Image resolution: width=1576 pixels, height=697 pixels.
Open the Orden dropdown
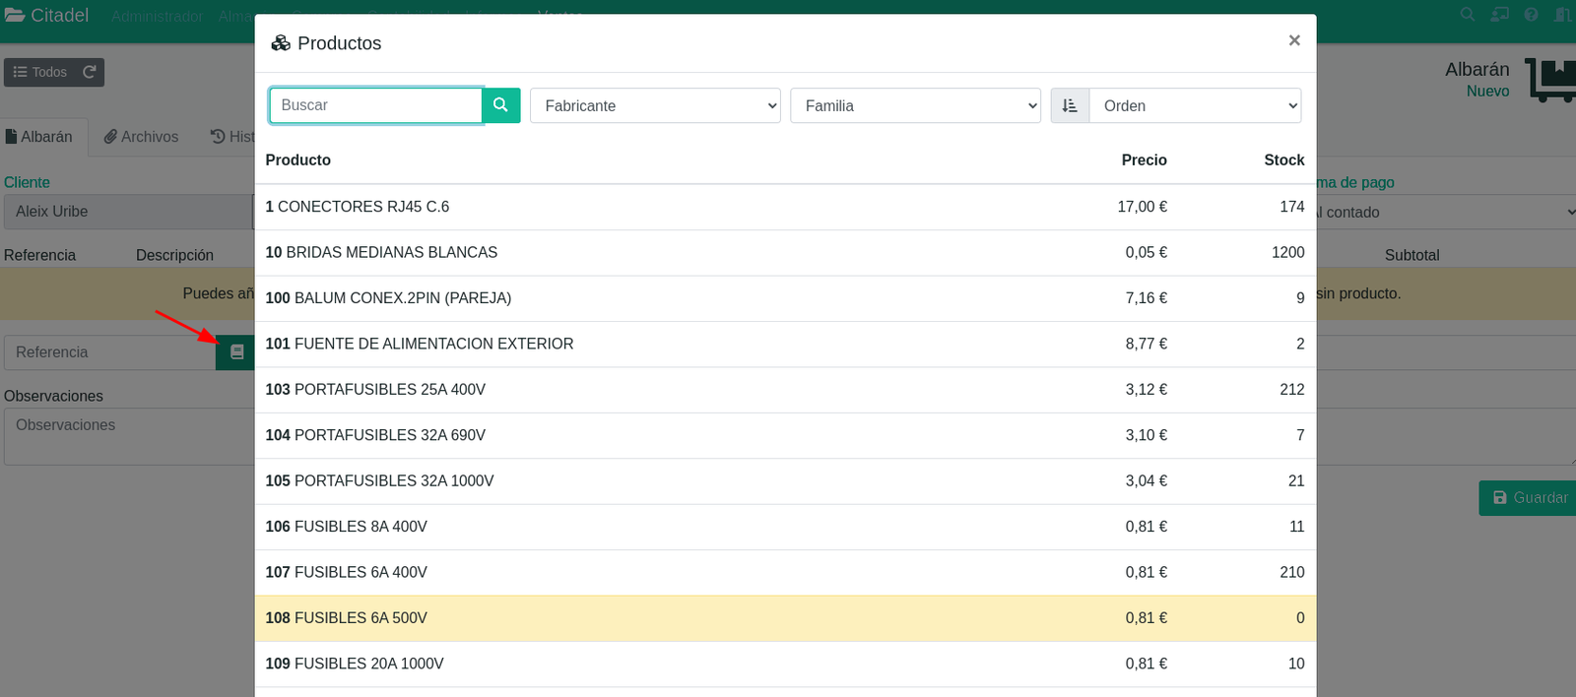click(1195, 105)
